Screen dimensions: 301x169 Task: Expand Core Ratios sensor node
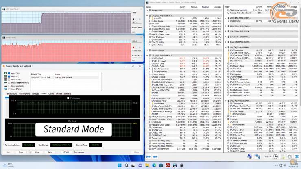pos(150,45)
